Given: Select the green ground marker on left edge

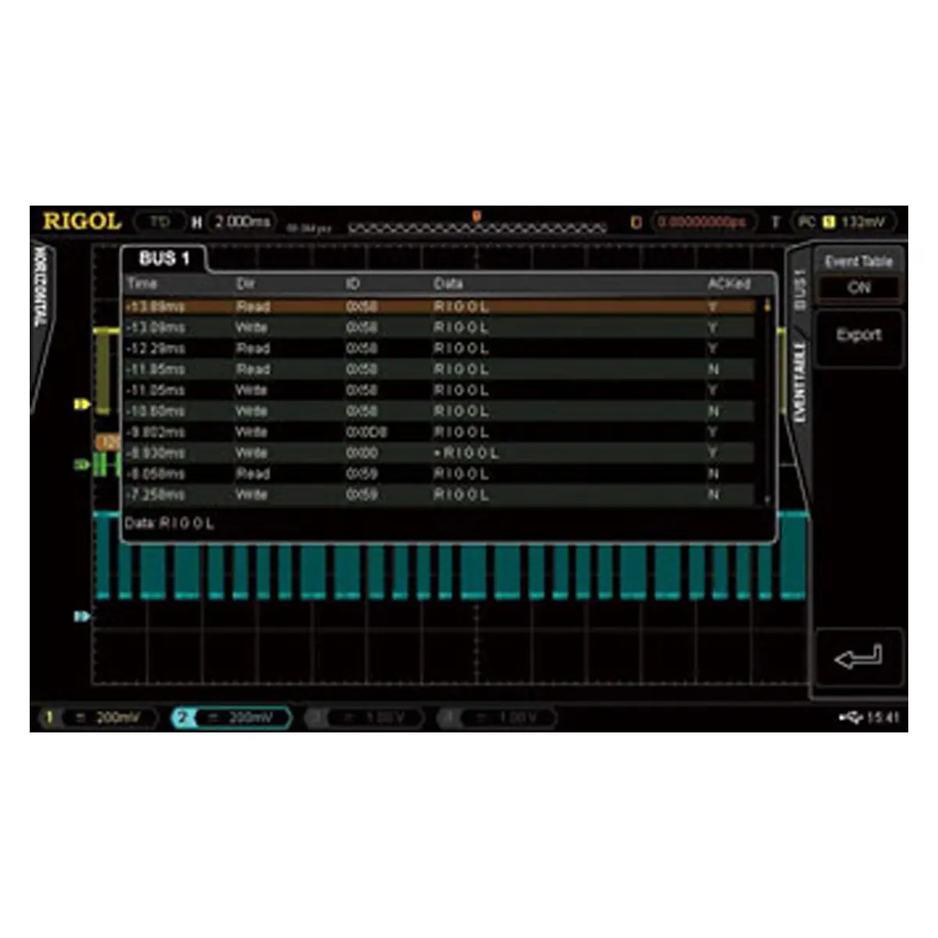Looking at the screenshot, I should point(81,464).
